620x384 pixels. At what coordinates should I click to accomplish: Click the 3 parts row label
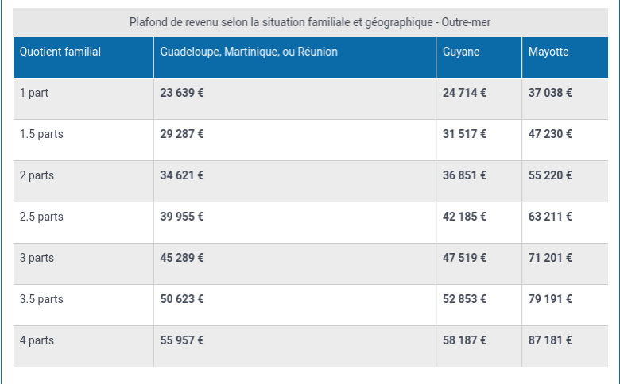tap(37, 258)
